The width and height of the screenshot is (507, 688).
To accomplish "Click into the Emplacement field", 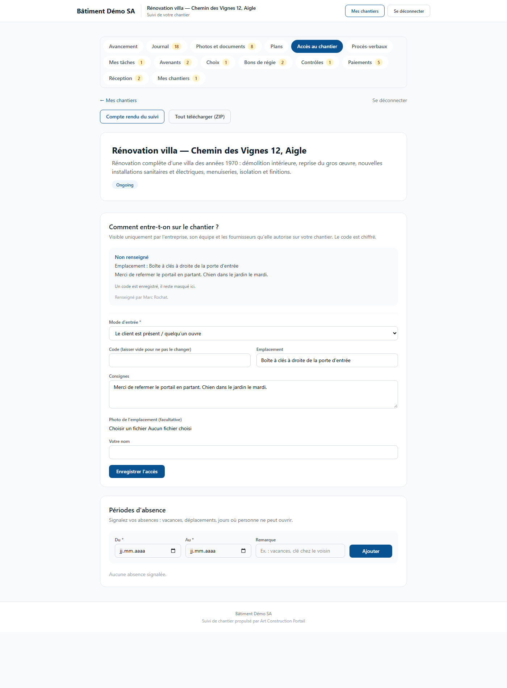I will coord(327,360).
